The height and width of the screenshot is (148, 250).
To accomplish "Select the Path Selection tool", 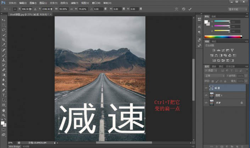I will click(x=4, y=100).
